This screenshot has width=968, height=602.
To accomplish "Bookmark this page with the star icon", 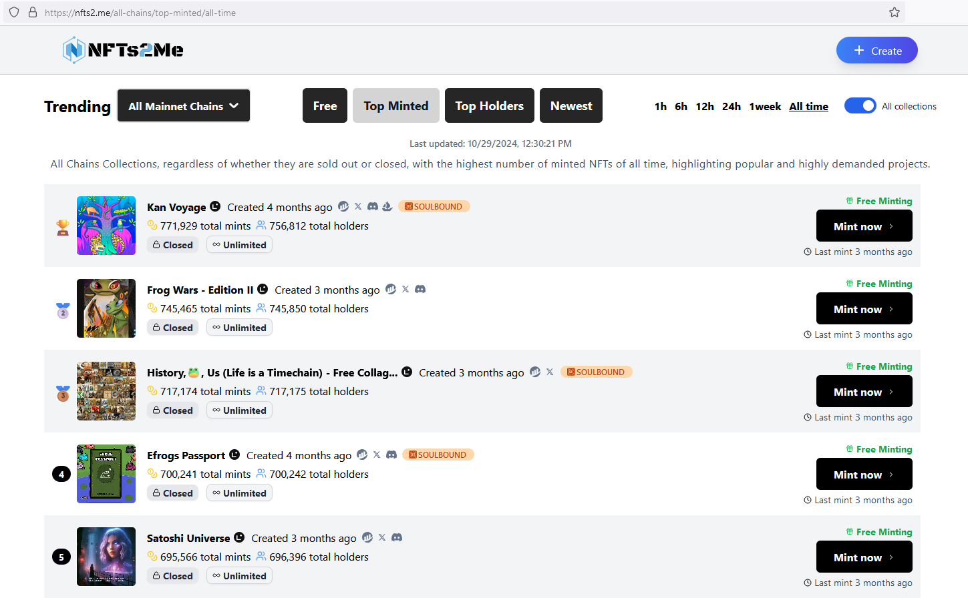I will [895, 12].
